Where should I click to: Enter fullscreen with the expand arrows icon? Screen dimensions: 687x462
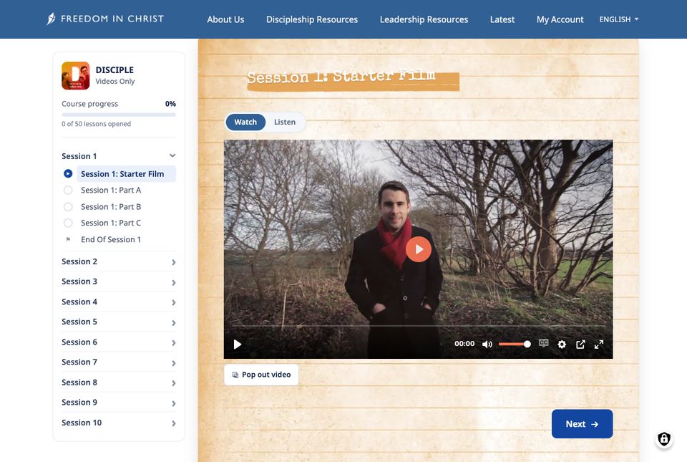click(x=599, y=344)
